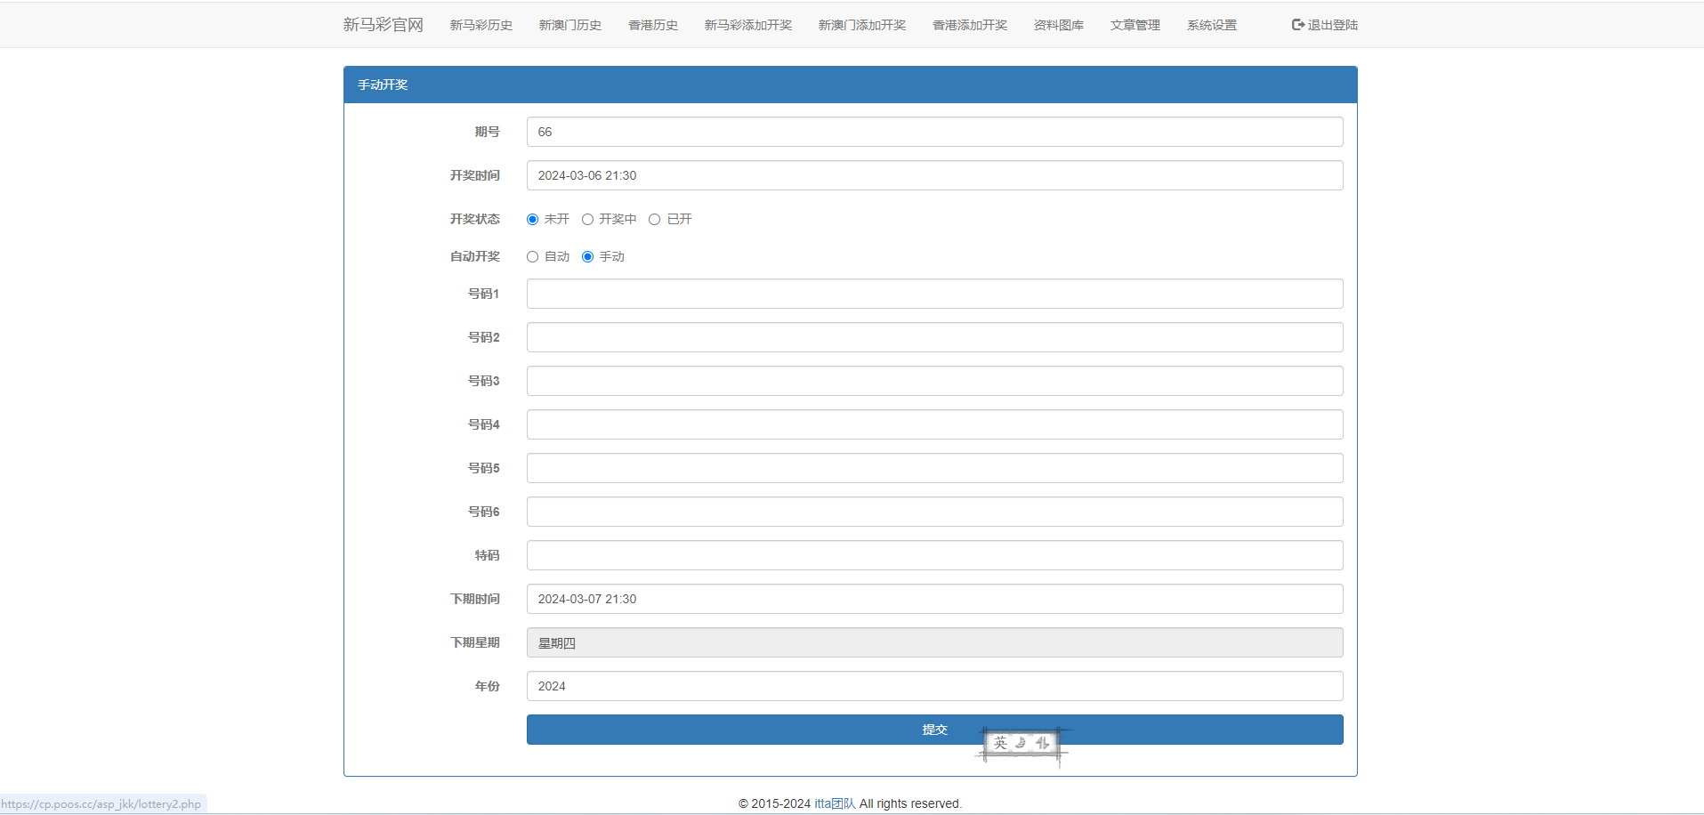Navigate to 系统设置
The height and width of the screenshot is (815, 1704).
pyautogui.click(x=1211, y=25)
